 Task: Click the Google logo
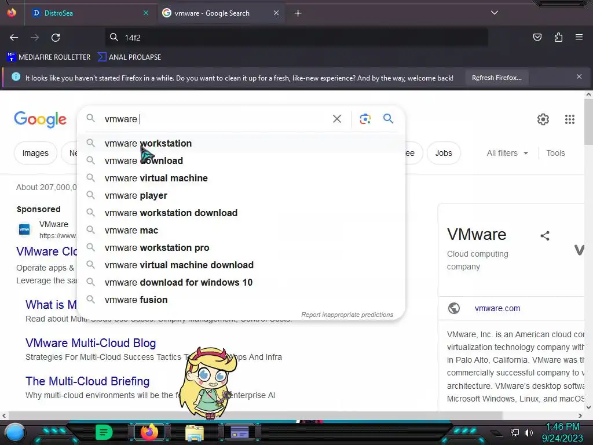click(x=40, y=119)
